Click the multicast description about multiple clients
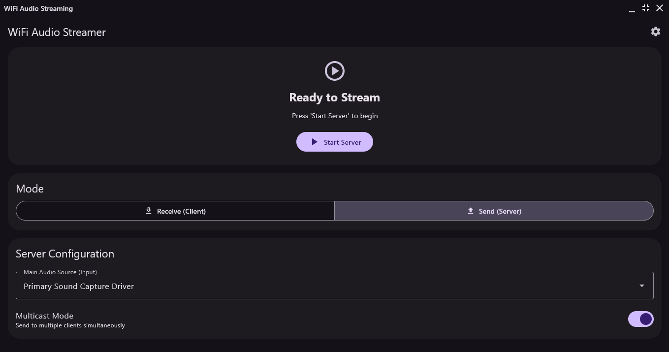The height and width of the screenshot is (352, 669). click(70, 325)
